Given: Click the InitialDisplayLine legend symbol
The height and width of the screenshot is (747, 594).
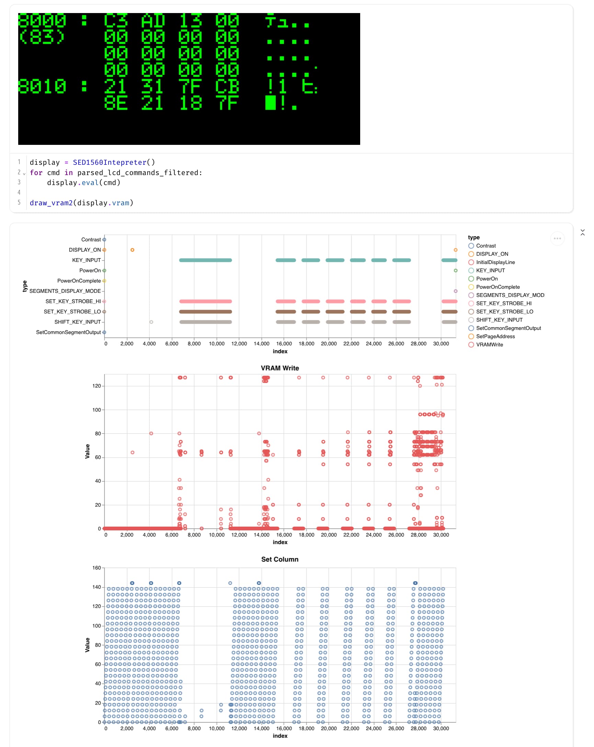Looking at the screenshot, I should (471, 262).
